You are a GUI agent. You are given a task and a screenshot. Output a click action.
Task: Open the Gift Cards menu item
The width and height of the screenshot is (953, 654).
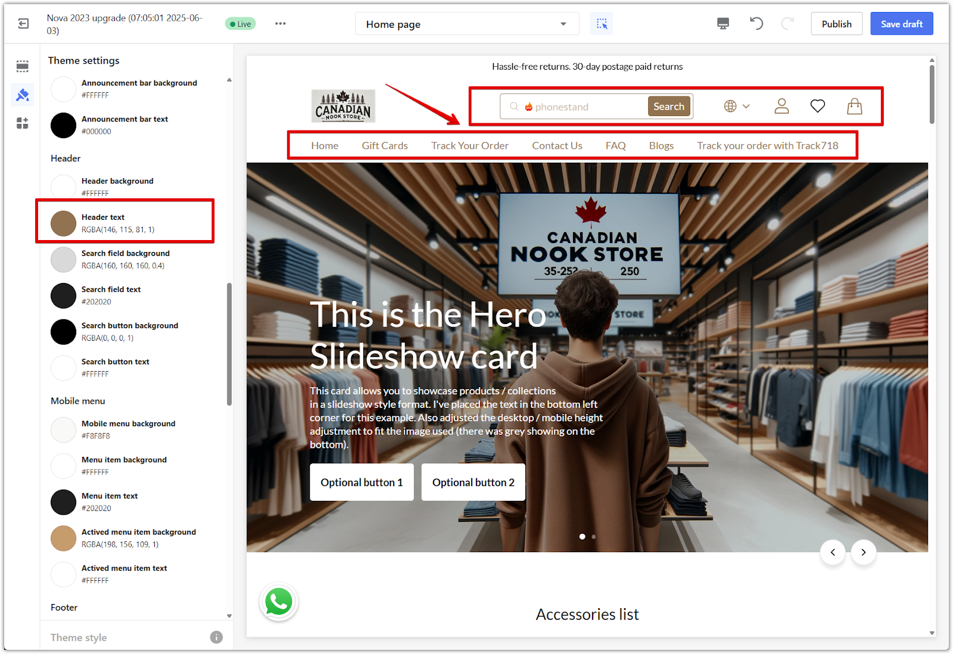(385, 145)
